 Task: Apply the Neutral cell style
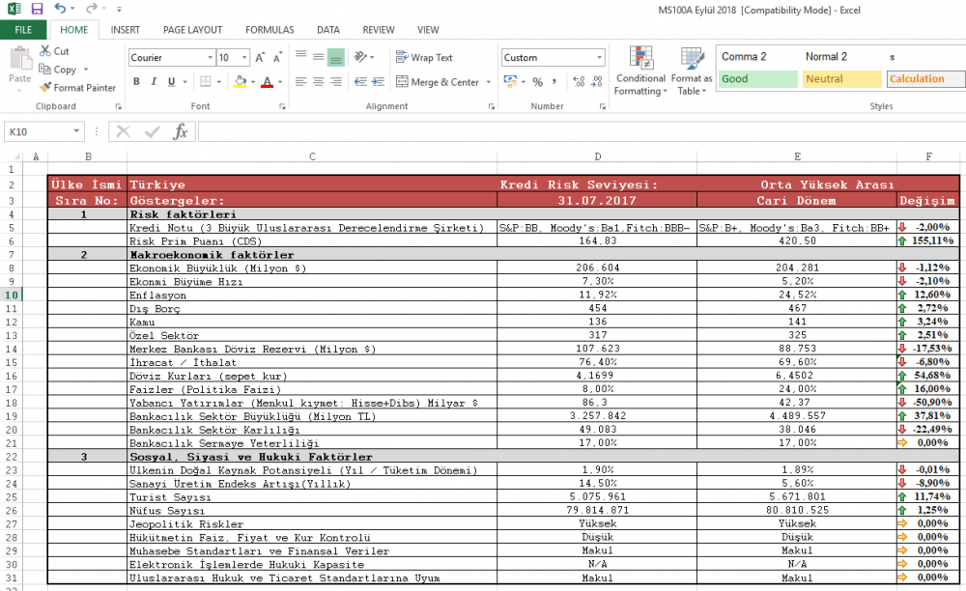[842, 79]
